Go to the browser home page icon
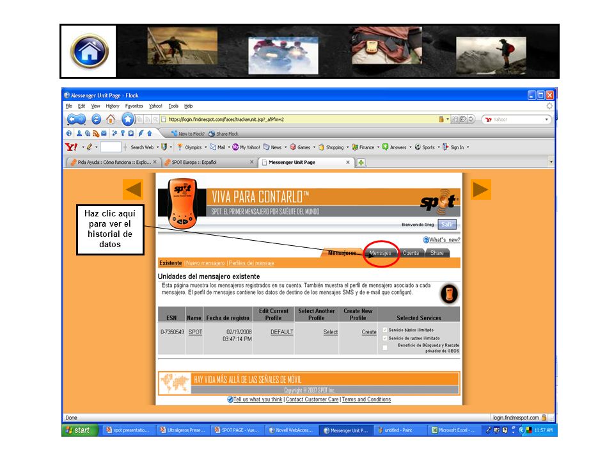This screenshot has width=614, height=461. pyautogui.click(x=111, y=119)
